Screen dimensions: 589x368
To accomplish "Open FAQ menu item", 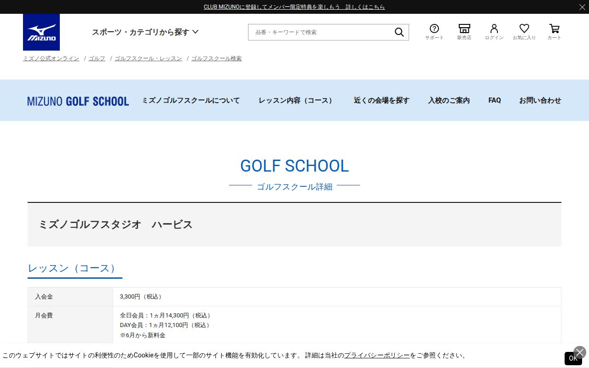I will (495, 100).
